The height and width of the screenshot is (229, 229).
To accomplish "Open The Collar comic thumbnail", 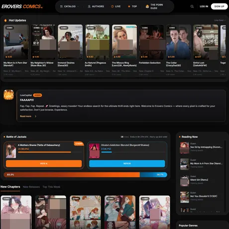I will click(178, 42).
